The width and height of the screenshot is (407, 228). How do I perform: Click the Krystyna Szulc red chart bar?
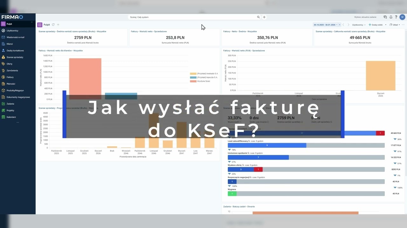click(x=85, y=79)
